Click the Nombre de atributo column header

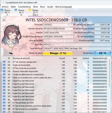point(21,58)
